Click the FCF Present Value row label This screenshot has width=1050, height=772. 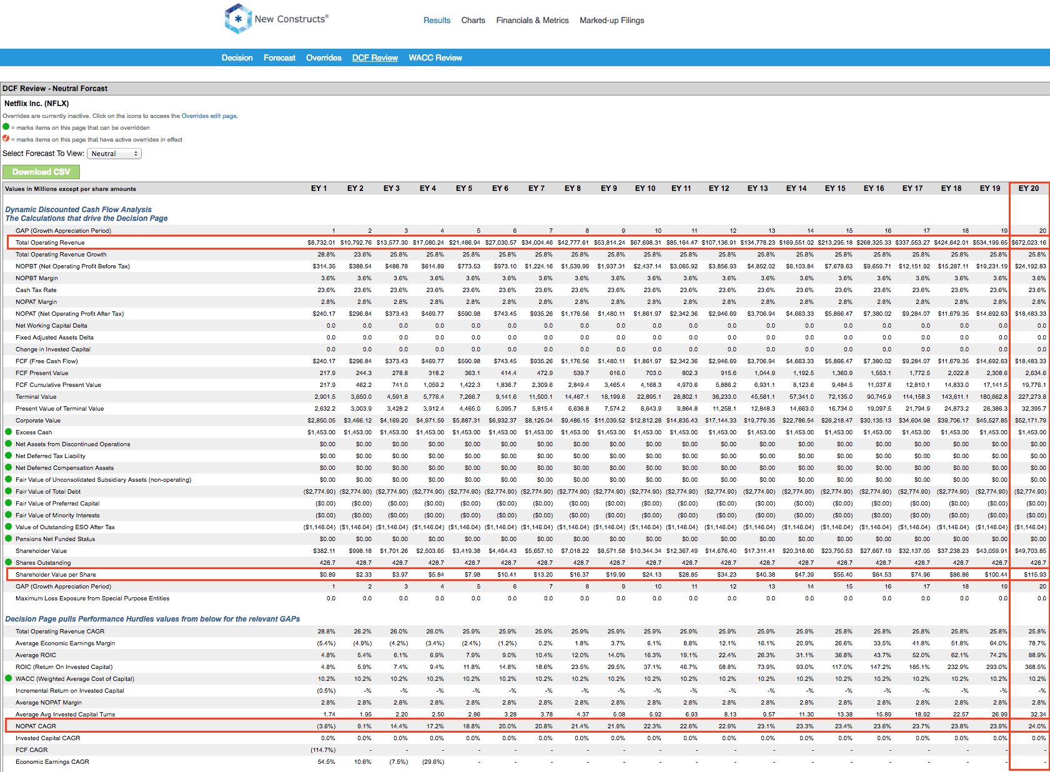coord(42,373)
